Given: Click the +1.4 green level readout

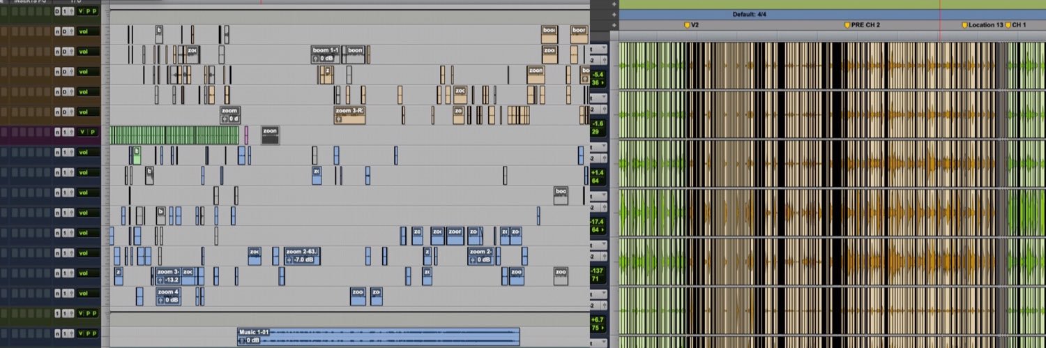Looking at the screenshot, I should click(x=598, y=172).
